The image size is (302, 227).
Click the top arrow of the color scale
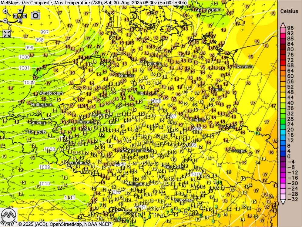[283, 25]
